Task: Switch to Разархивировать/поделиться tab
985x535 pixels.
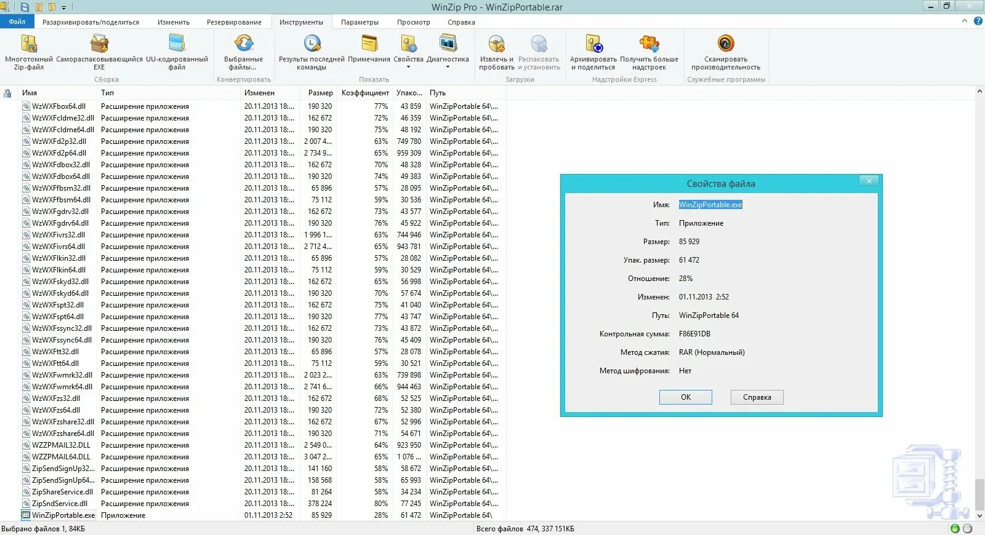Action: coord(90,22)
